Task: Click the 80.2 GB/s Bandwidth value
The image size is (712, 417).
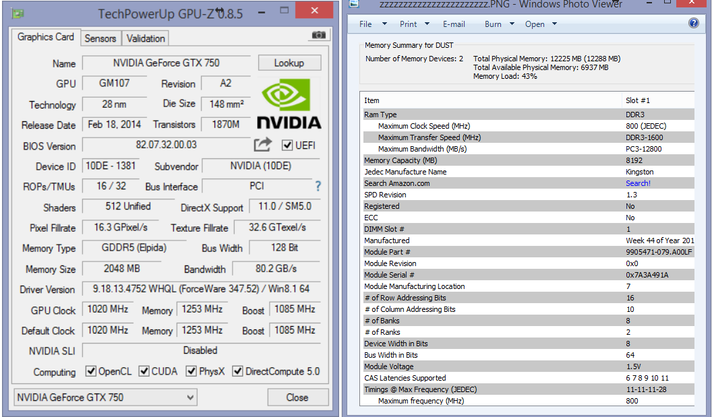Action: click(276, 269)
